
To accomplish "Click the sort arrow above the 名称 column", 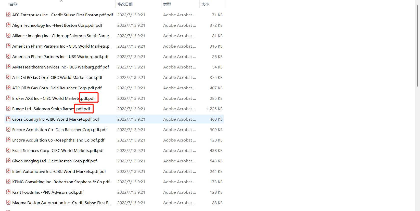I will pos(61,1).
